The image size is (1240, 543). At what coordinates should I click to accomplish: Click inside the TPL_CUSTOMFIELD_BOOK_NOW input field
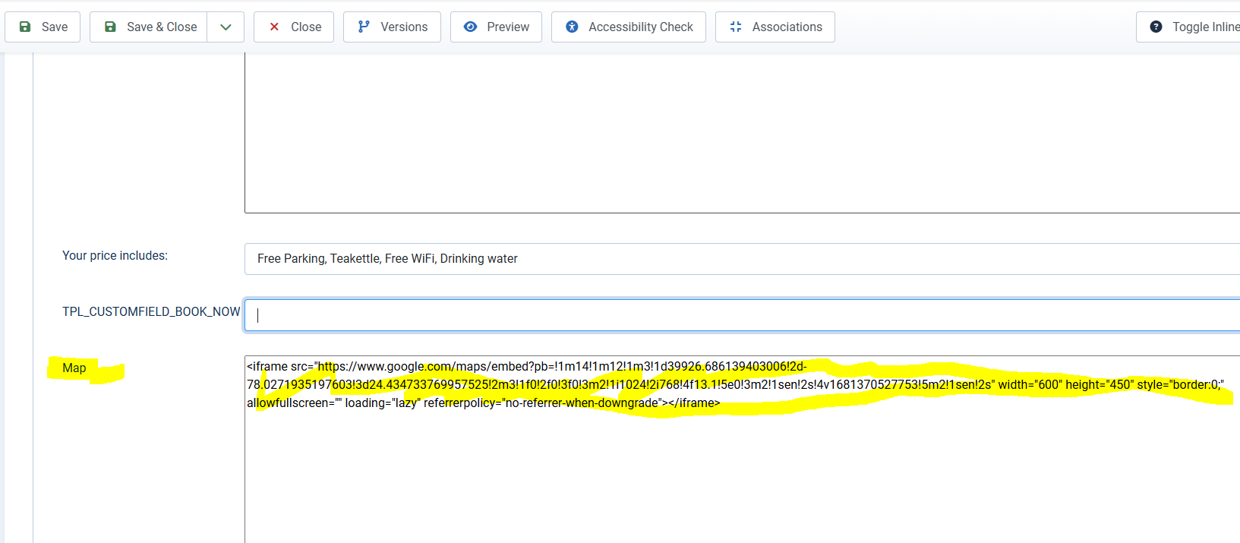(742, 315)
